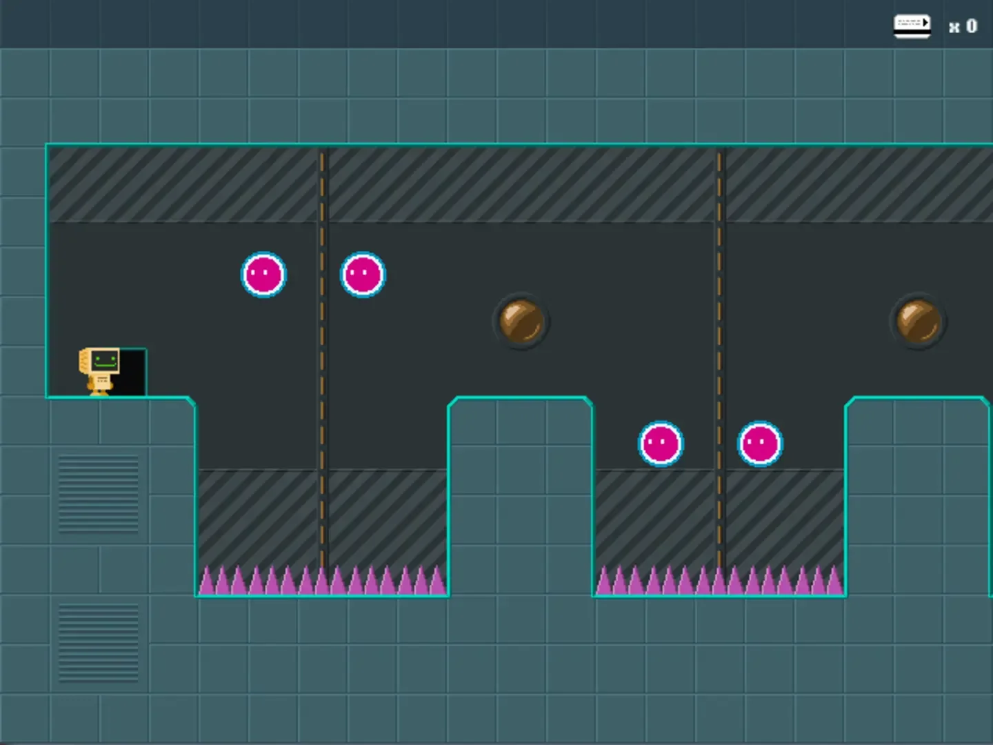Click the purple spikes in the right pit
This screenshot has width=993, height=745.
[x=719, y=581]
